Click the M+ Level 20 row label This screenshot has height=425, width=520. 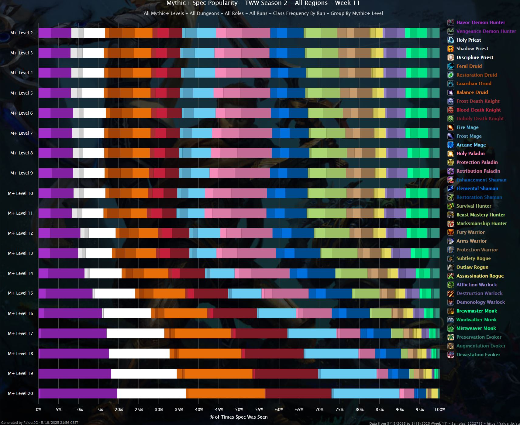coord(20,393)
